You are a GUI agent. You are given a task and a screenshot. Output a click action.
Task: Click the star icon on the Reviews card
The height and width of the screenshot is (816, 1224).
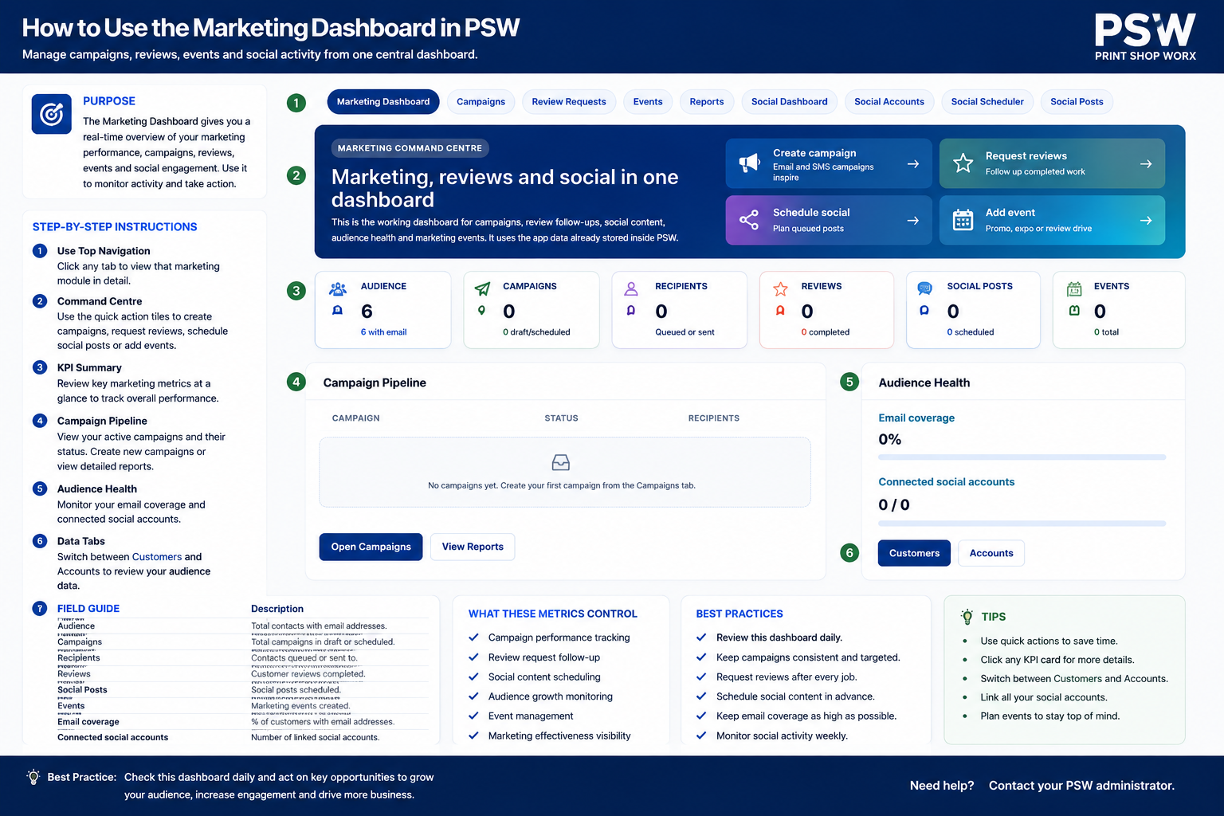[x=780, y=288]
